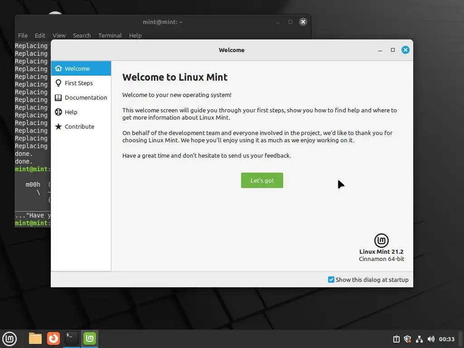
Task: Open the sound volume tray icon
Action: 431,339
